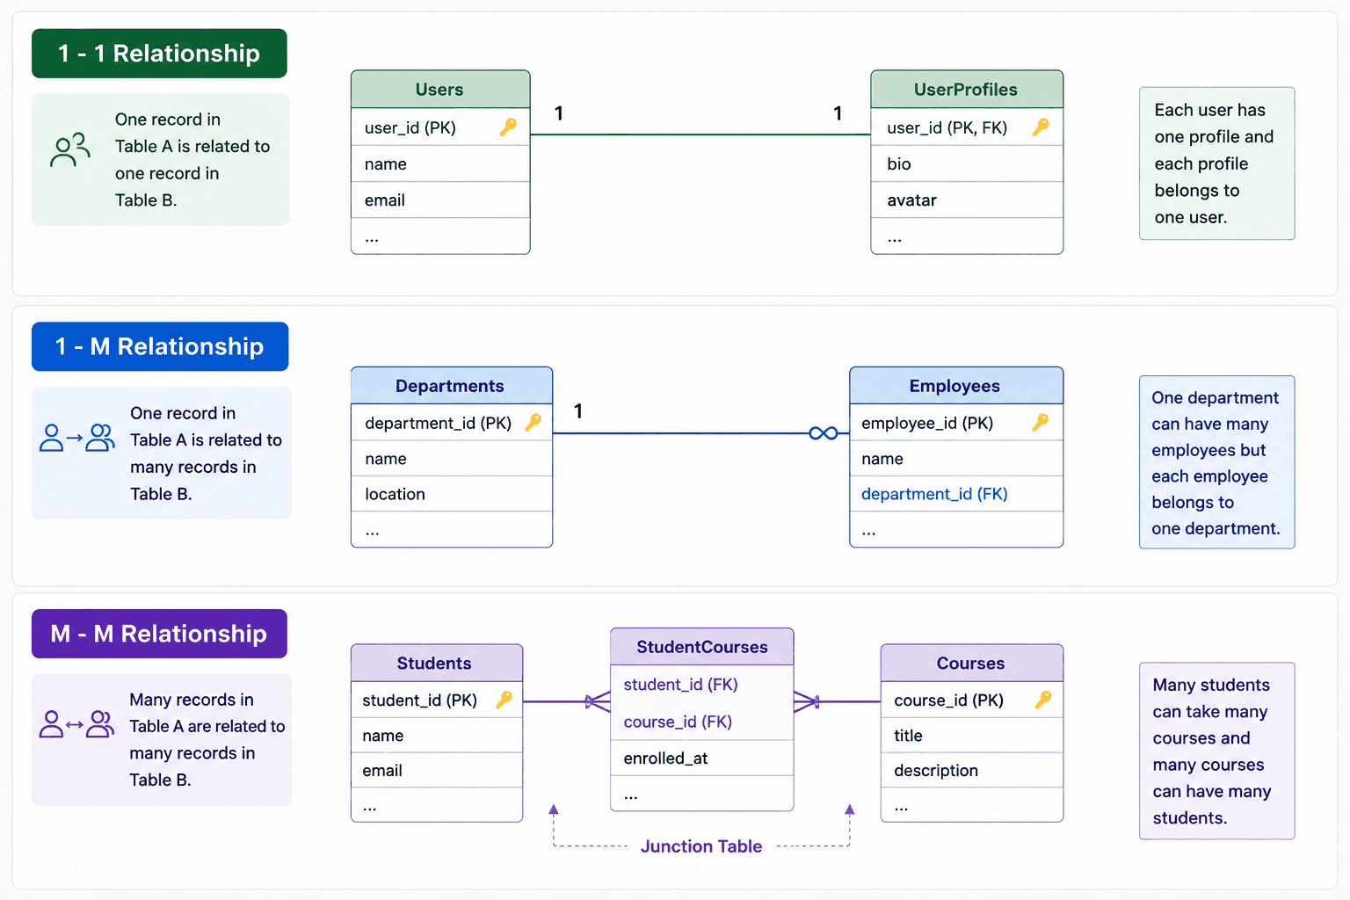This screenshot has height=900, width=1350.
Task: Click the key icon in UserProfiles user_id row
Action: tap(1041, 127)
